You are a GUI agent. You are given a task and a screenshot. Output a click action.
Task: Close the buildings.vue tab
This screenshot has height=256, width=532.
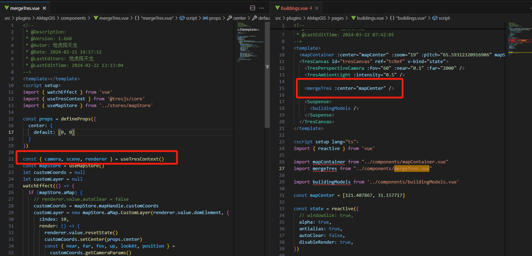click(317, 8)
